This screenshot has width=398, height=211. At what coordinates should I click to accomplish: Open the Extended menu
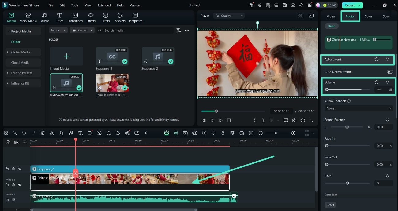(x=104, y=5)
